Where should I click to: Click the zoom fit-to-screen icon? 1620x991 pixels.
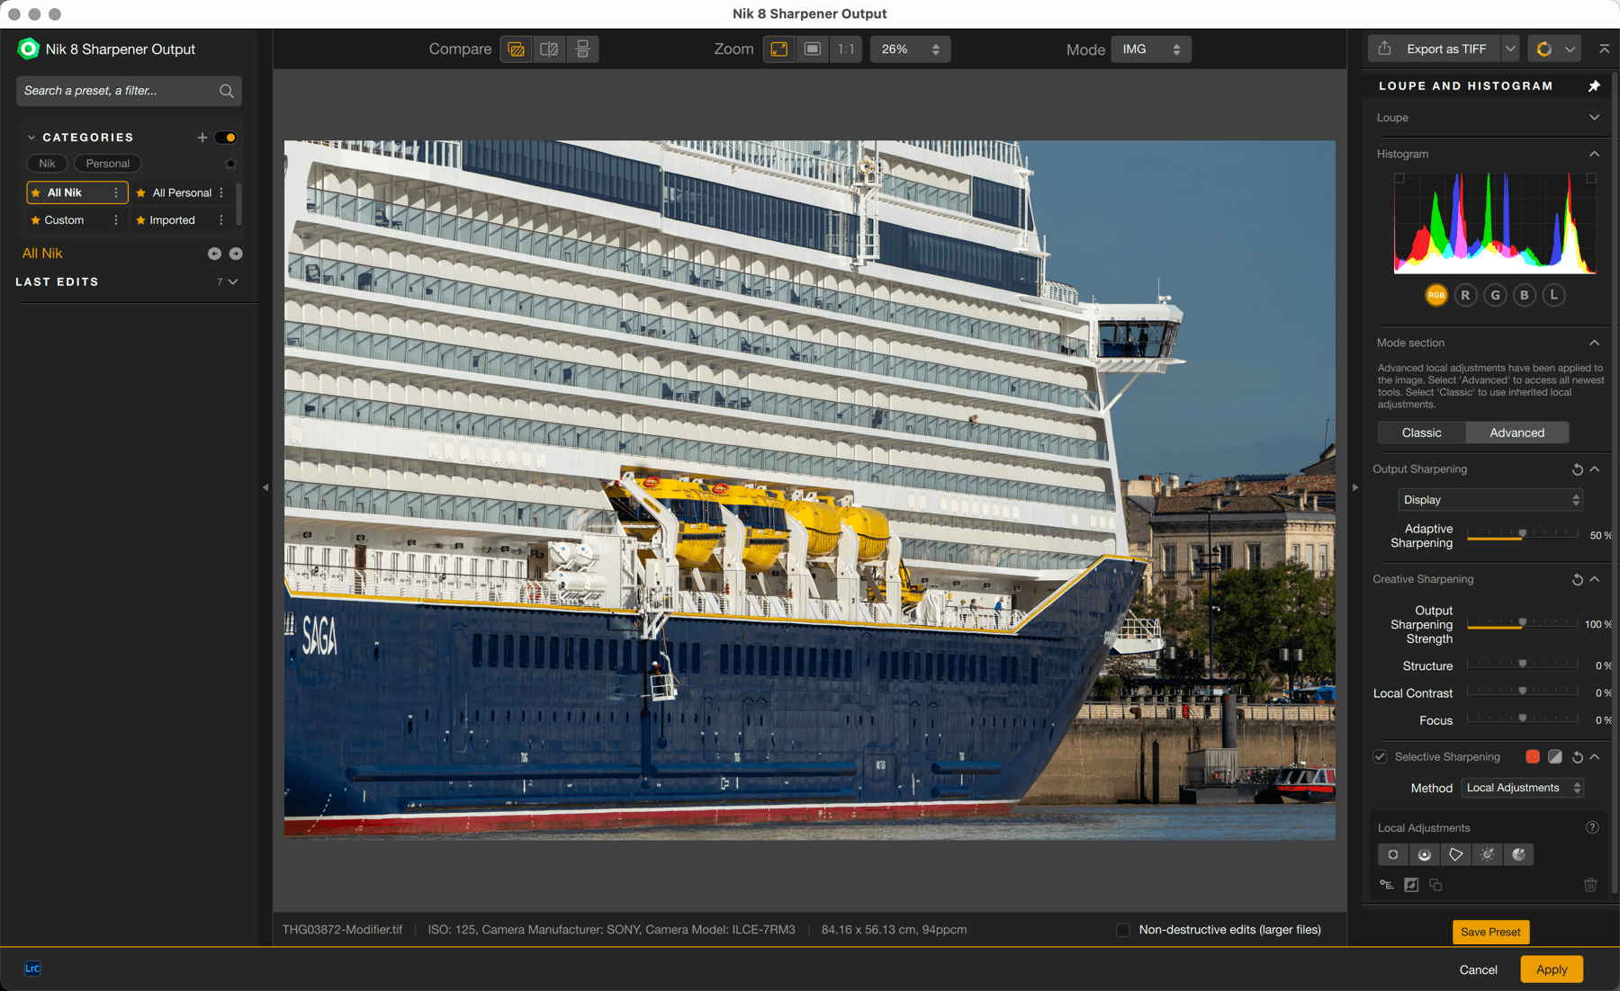click(x=779, y=49)
